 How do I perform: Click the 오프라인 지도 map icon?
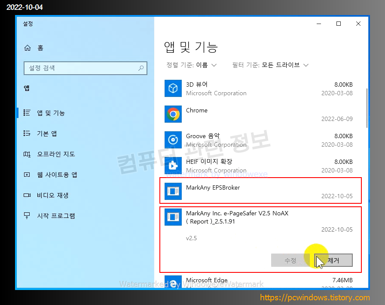[x=27, y=154]
